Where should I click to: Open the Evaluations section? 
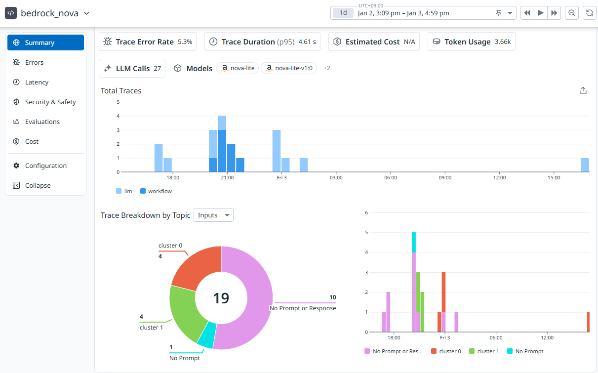(x=45, y=122)
